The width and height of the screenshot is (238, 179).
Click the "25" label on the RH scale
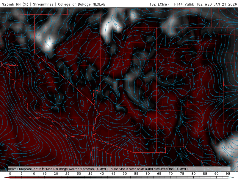[x=68, y=174]
